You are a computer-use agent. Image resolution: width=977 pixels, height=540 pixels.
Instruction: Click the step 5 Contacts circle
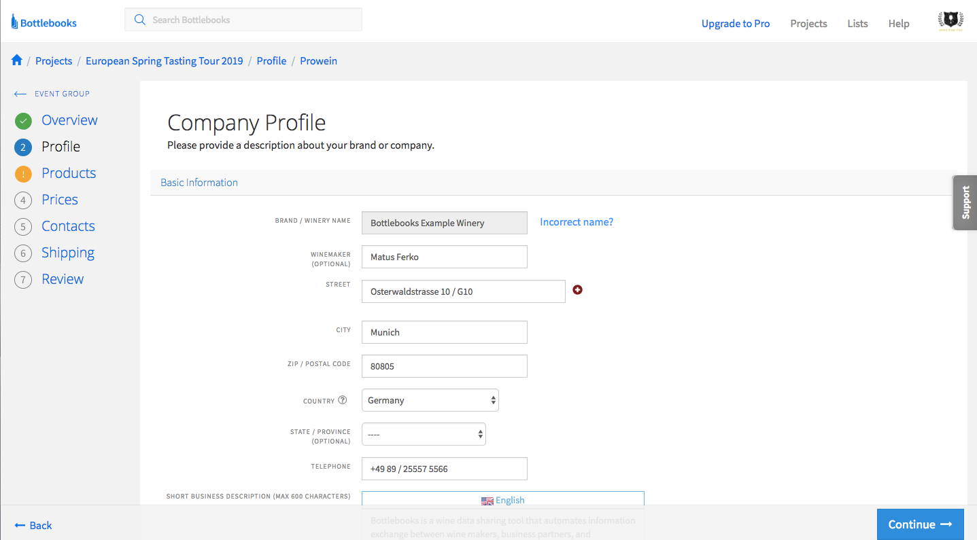[23, 227]
